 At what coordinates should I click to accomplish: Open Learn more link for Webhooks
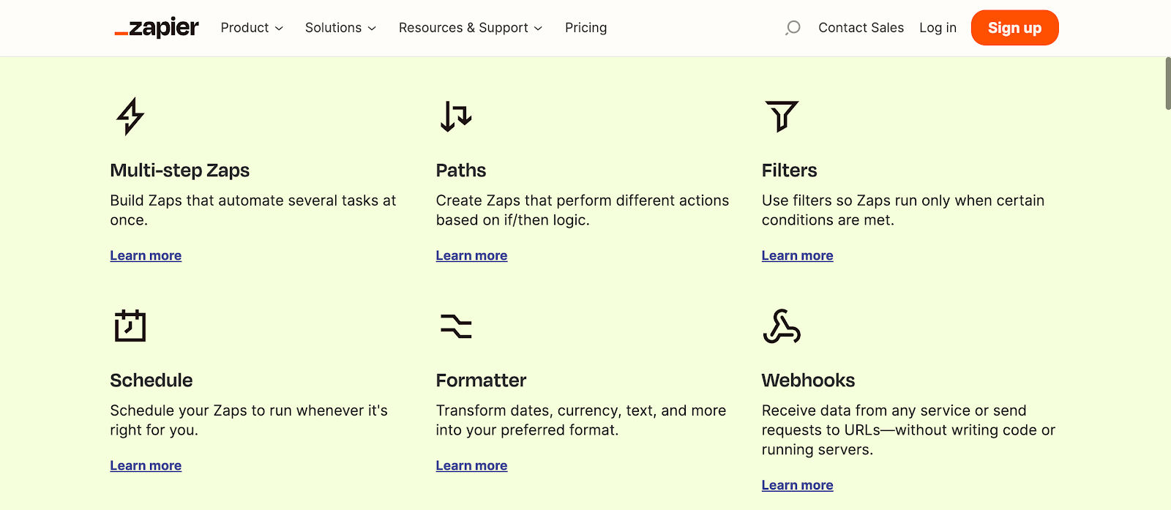click(797, 485)
